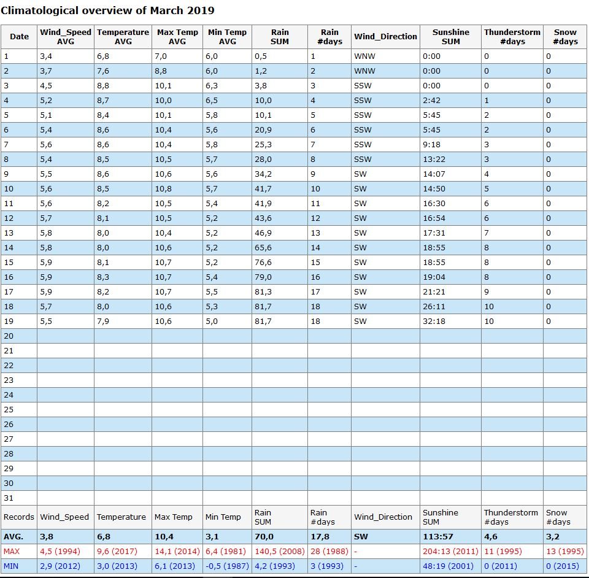Select max sunshine 204:13 (2011)

point(451,552)
